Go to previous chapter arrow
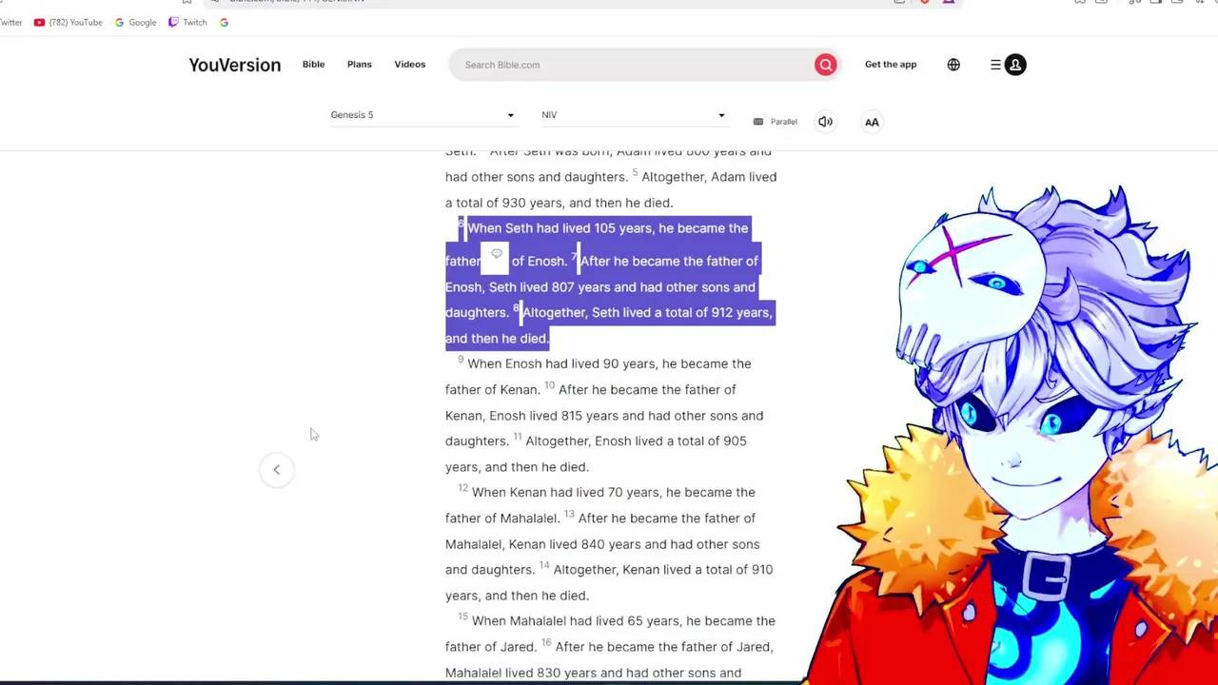Viewport: 1218px width, 685px height. [x=277, y=469]
